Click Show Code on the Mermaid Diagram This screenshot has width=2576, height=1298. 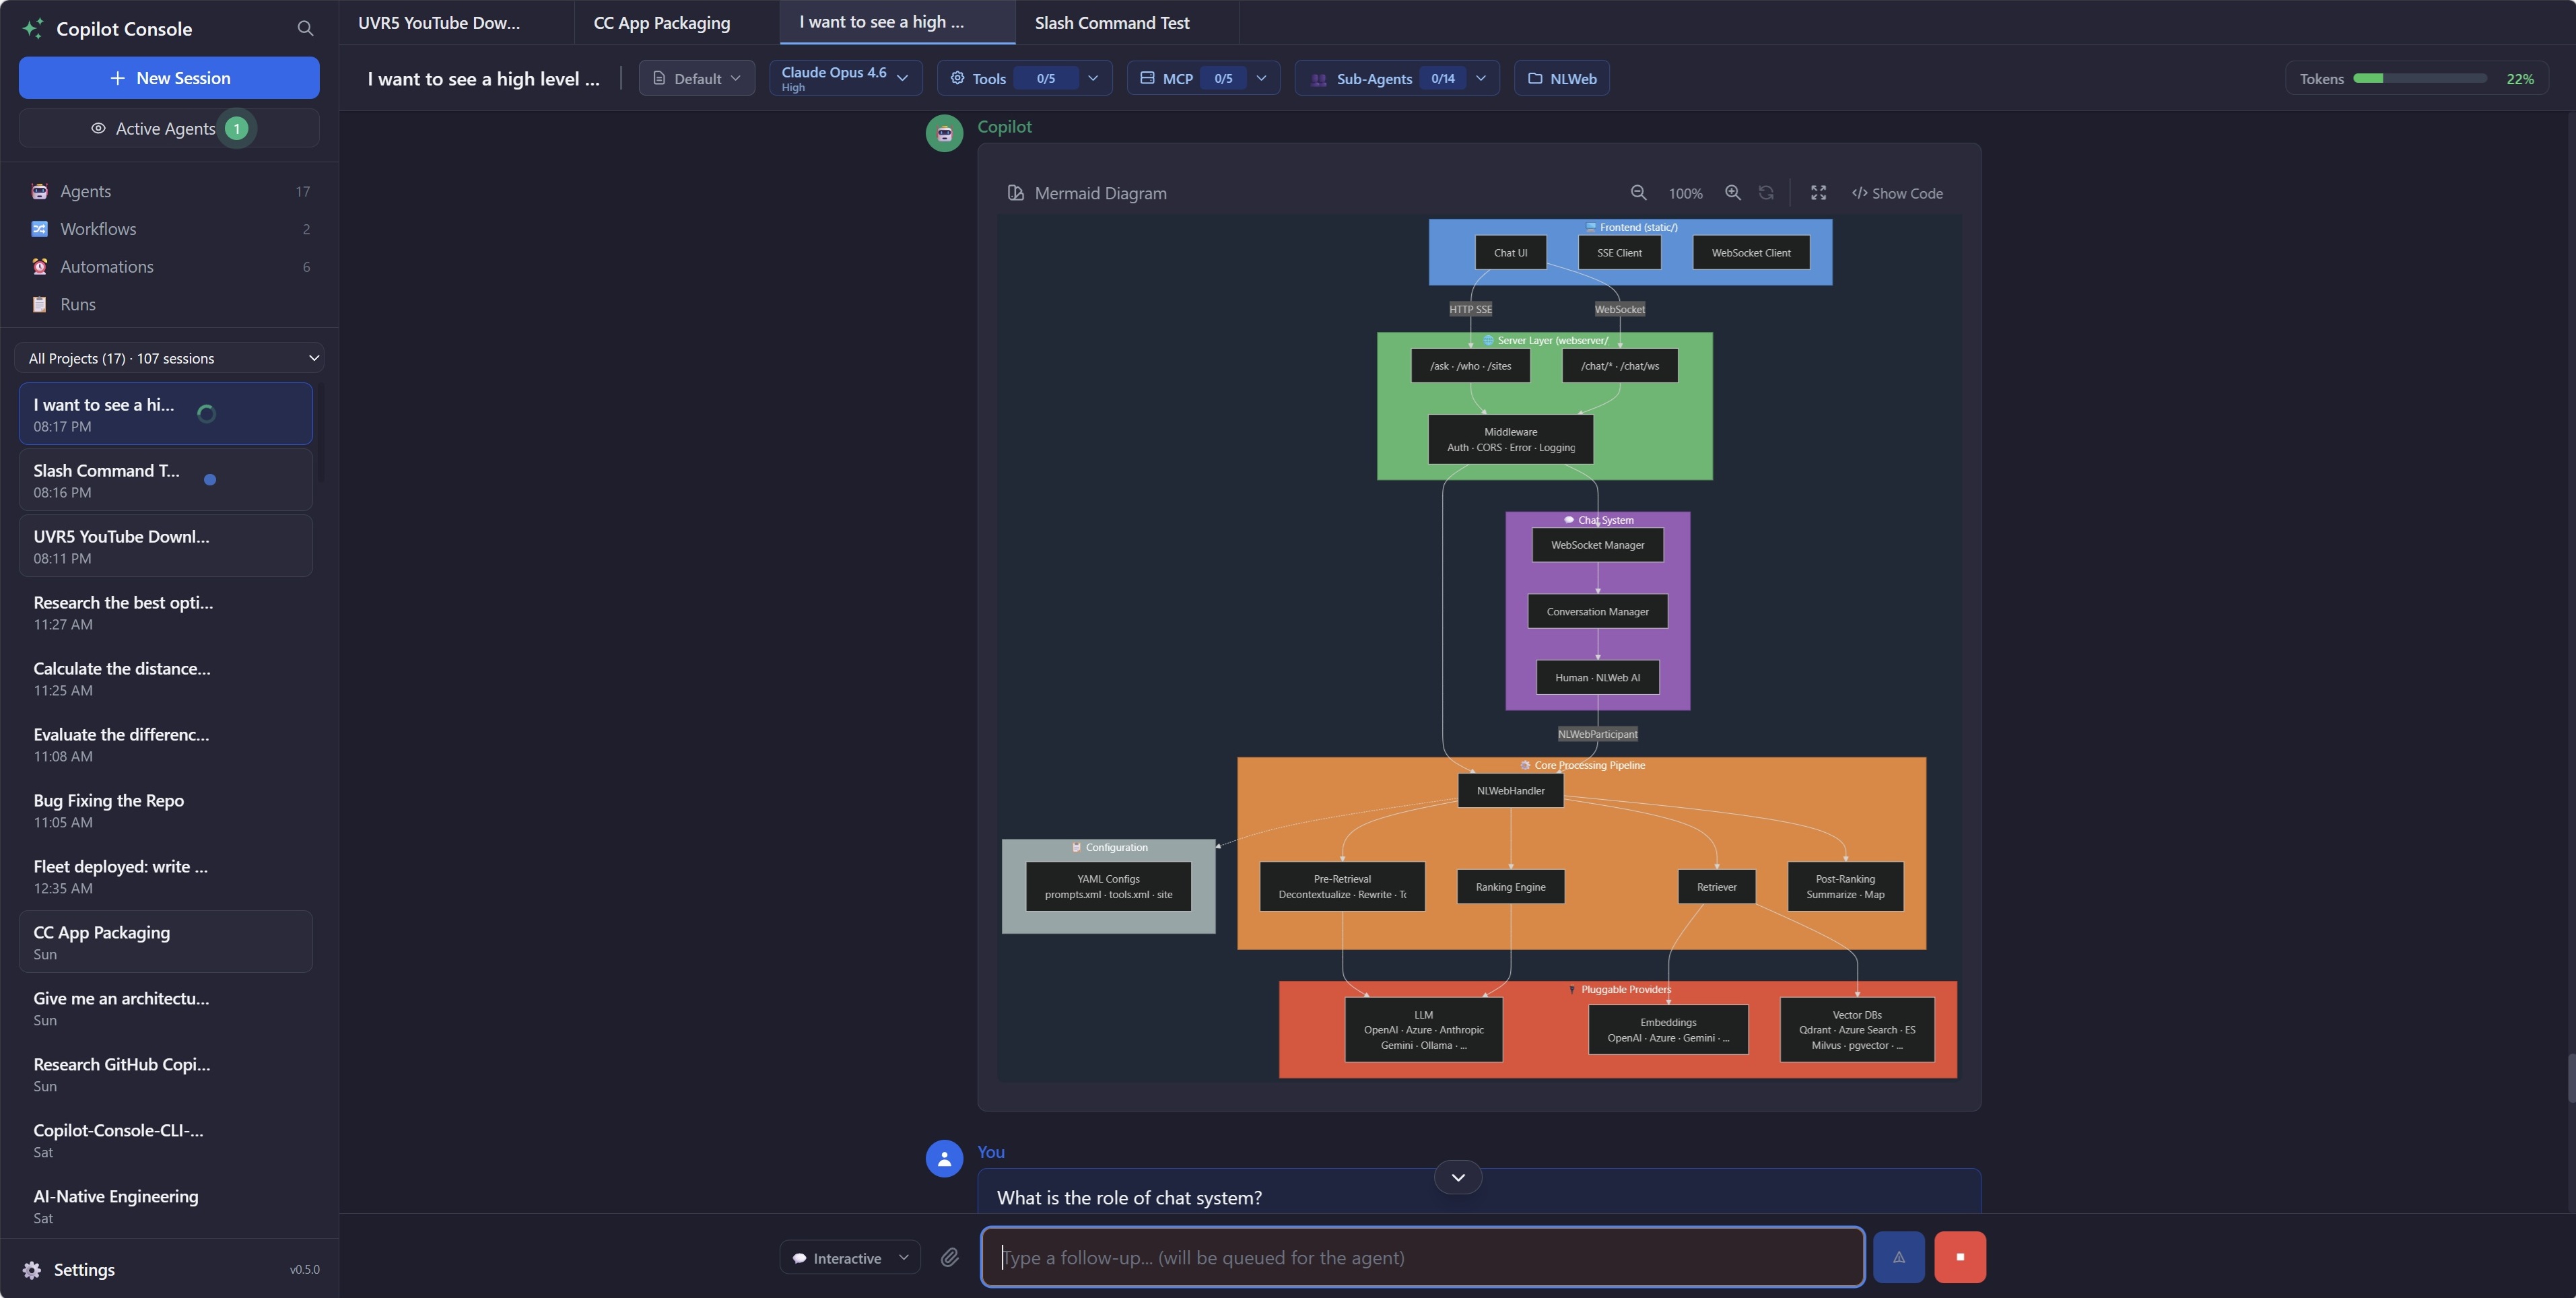(1897, 192)
